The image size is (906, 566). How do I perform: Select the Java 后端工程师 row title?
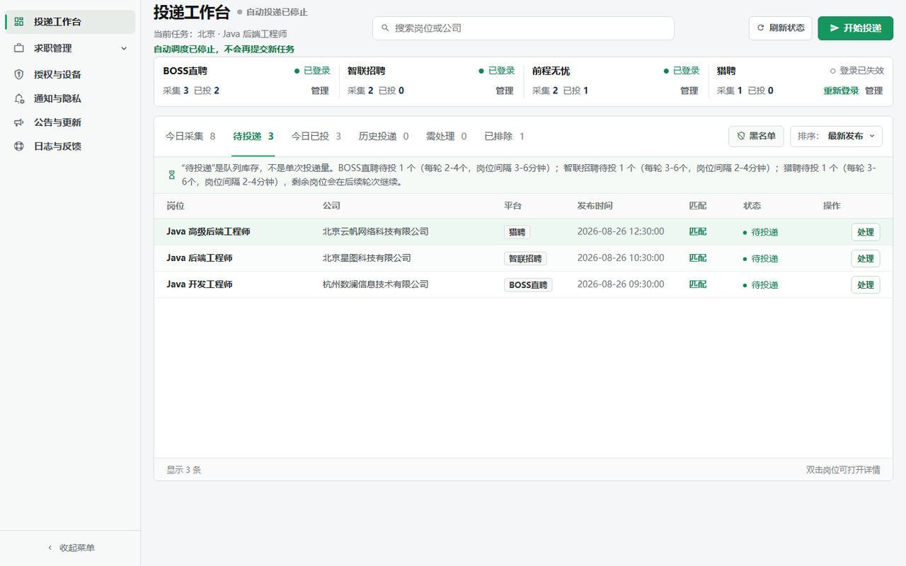coord(200,258)
